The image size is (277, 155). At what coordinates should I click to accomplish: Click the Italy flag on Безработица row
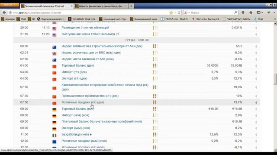[x=55, y=135]
